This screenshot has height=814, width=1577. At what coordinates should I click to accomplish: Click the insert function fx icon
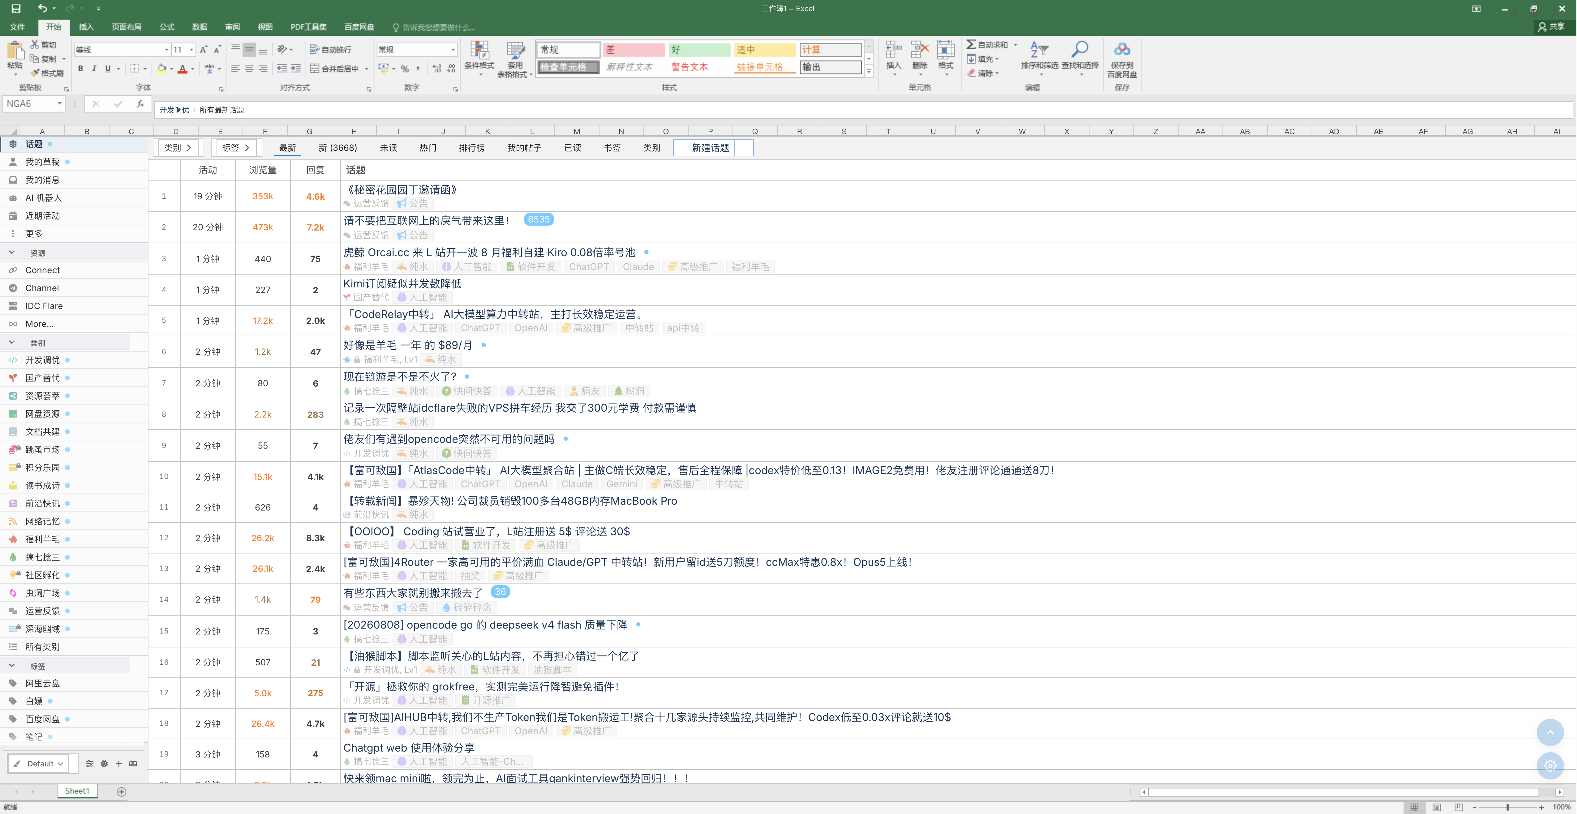[x=140, y=104]
